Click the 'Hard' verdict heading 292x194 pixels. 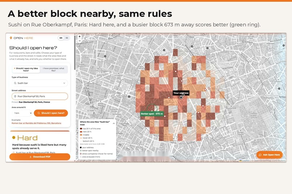click(x=28, y=138)
